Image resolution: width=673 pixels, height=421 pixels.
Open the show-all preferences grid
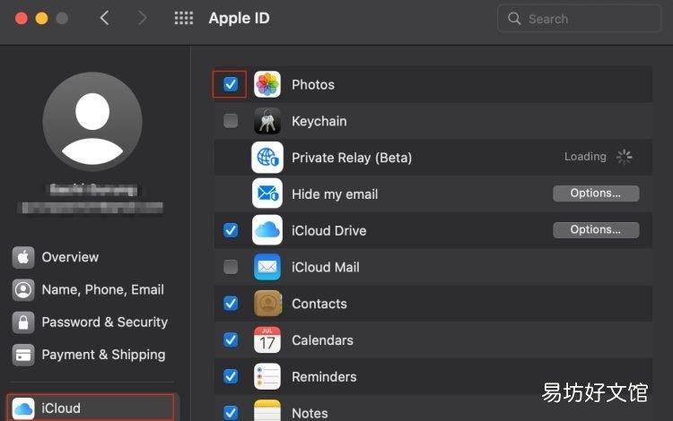pos(184,19)
